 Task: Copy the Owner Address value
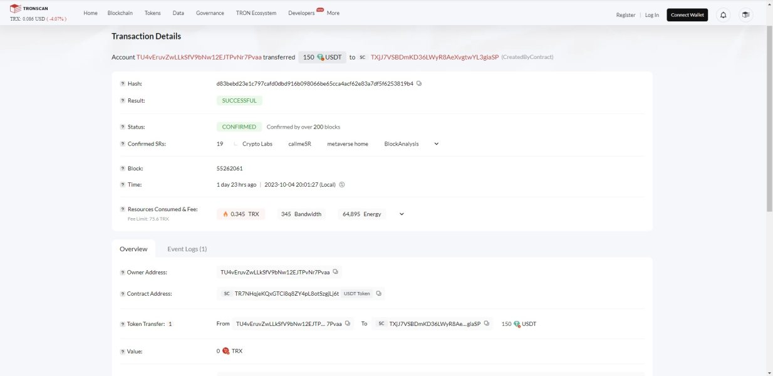(336, 272)
